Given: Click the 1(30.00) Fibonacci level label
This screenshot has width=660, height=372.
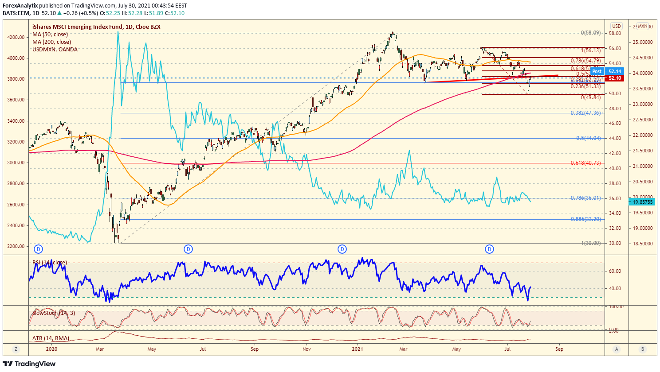Looking at the screenshot, I should click(591, 243).
